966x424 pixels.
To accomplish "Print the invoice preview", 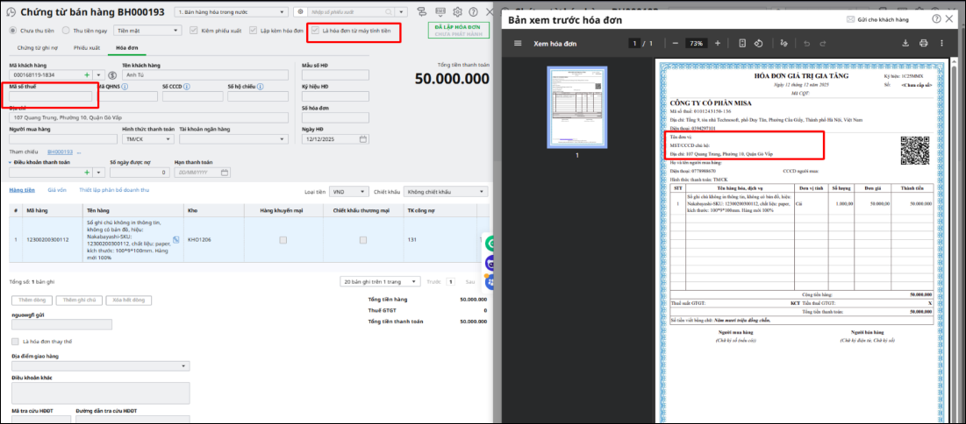I will [924, 44].
